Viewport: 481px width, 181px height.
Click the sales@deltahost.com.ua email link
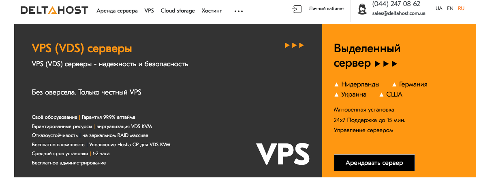[399, 13]
